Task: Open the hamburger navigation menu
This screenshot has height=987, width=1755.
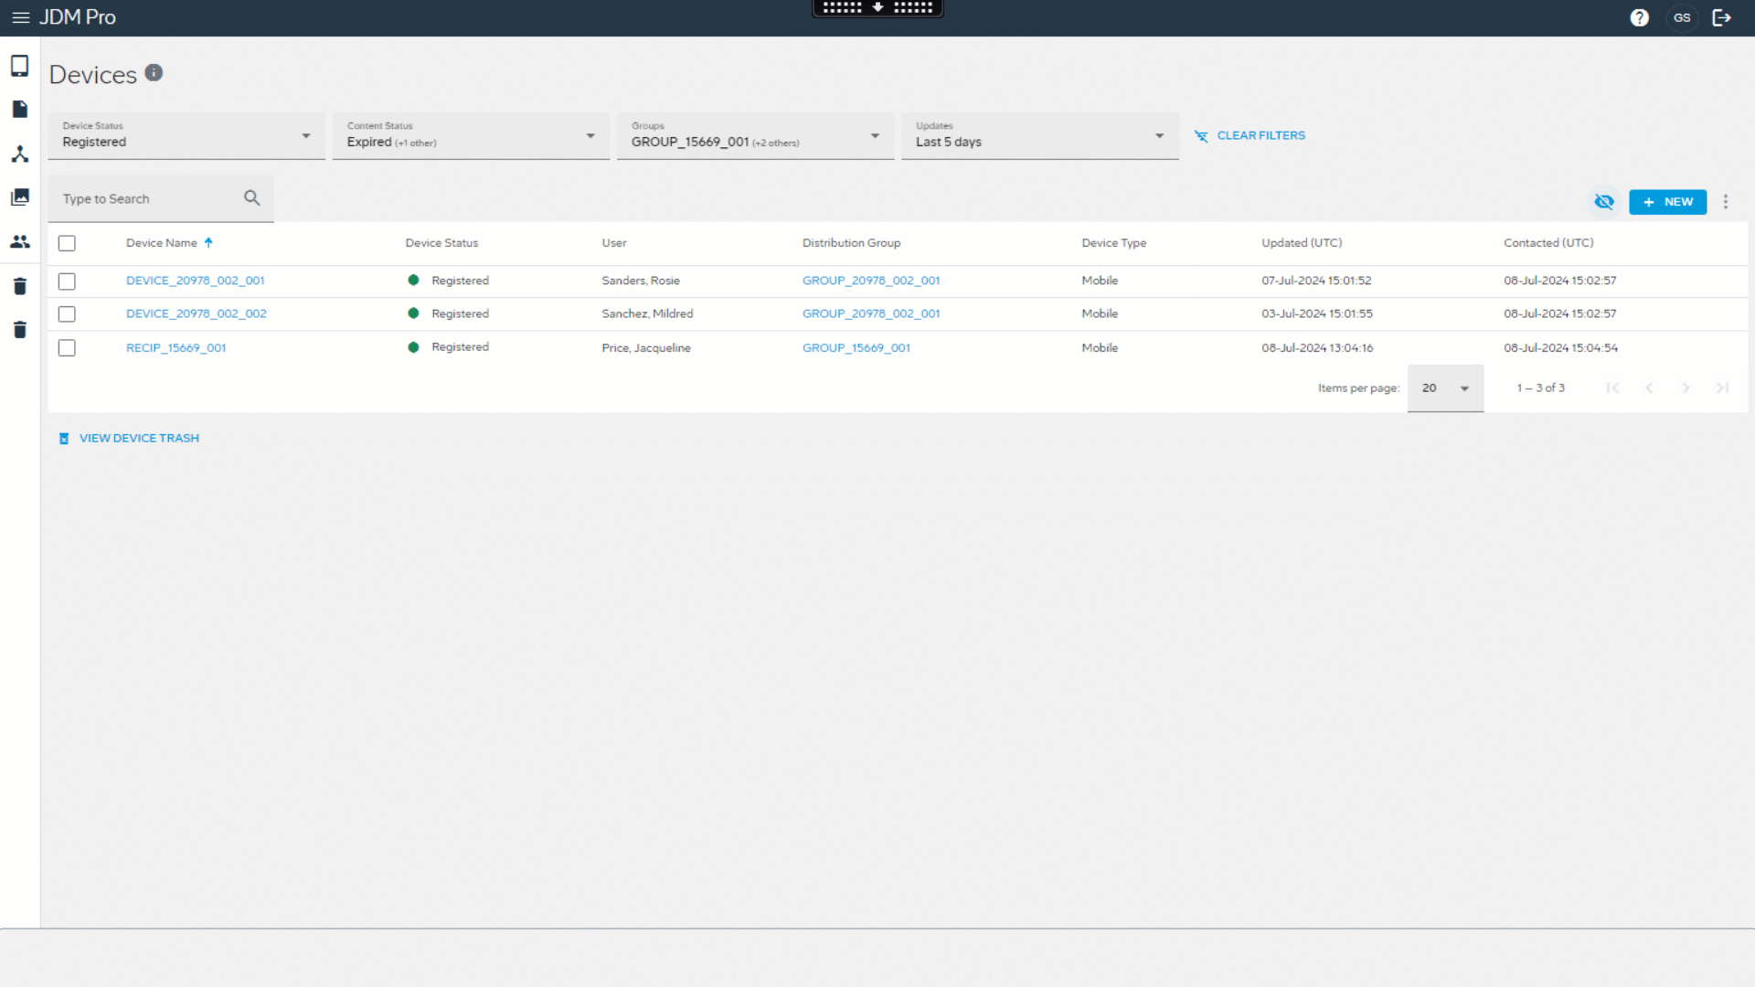Action: point(20,17)
